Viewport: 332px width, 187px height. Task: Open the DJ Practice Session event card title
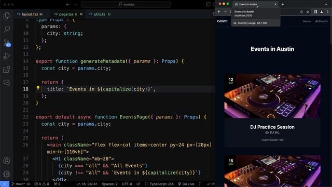pos(272,127)
